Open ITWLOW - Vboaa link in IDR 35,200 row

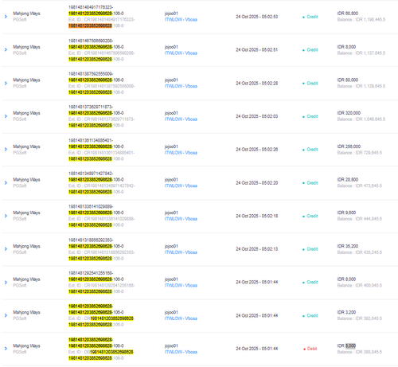(181, 252)
